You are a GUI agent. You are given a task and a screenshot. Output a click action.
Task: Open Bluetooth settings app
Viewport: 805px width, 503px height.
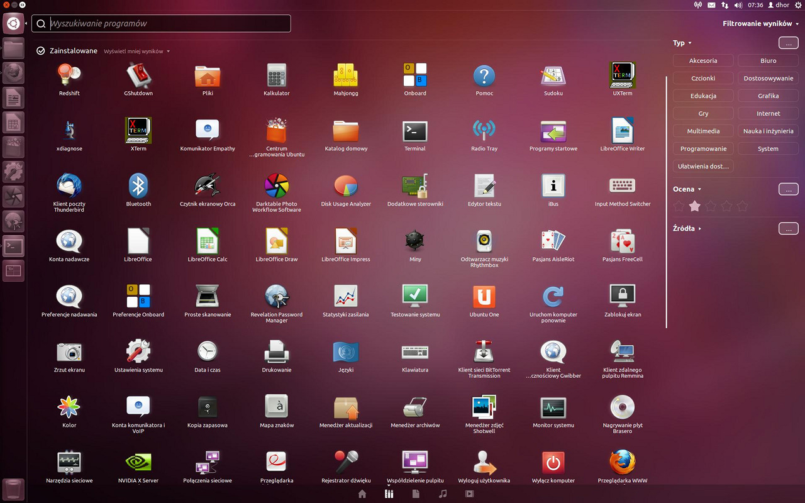pyautogui.click(x=138, y=191)
